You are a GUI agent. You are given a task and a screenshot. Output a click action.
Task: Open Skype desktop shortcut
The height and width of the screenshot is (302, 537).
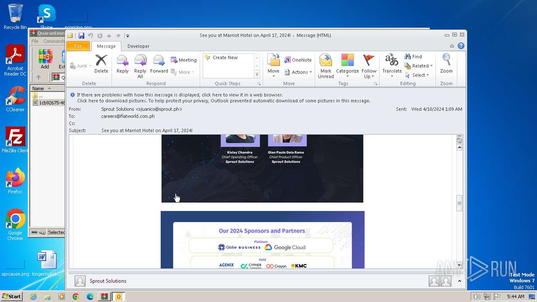pyautogui.click(x=47, y=17)
